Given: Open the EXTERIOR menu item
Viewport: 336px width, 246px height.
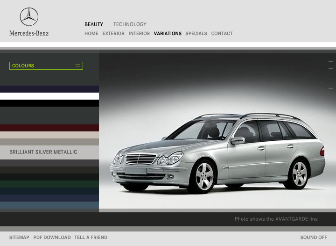Looking at the screenshot, I should coord(113,34).
